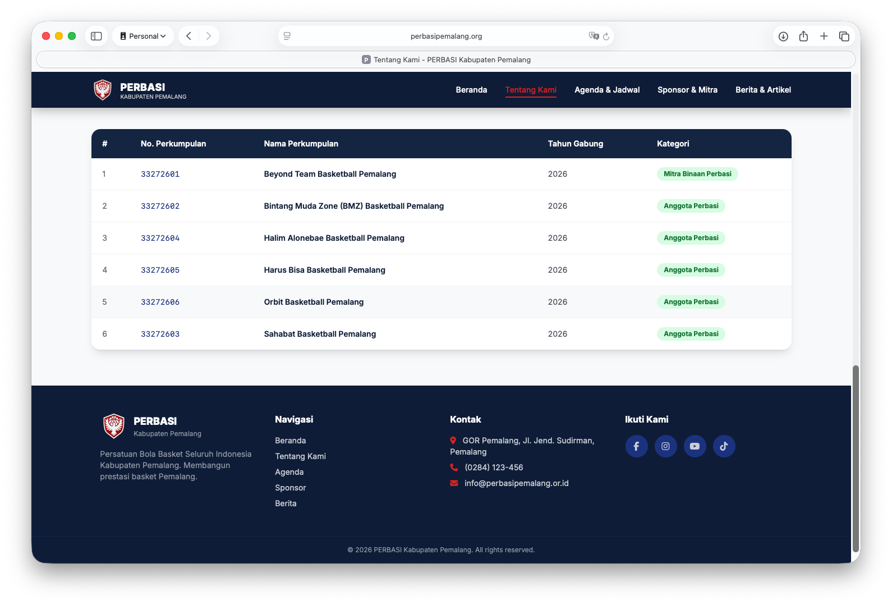Viewport: 892px width, 605px height.
Task: Click the Ikuti Kami heading
Action: pyautogui.click(x=646, y=419)
